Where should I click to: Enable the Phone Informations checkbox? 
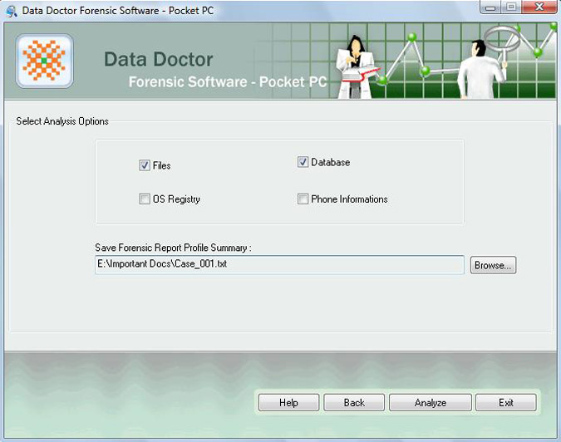[303, 199]
